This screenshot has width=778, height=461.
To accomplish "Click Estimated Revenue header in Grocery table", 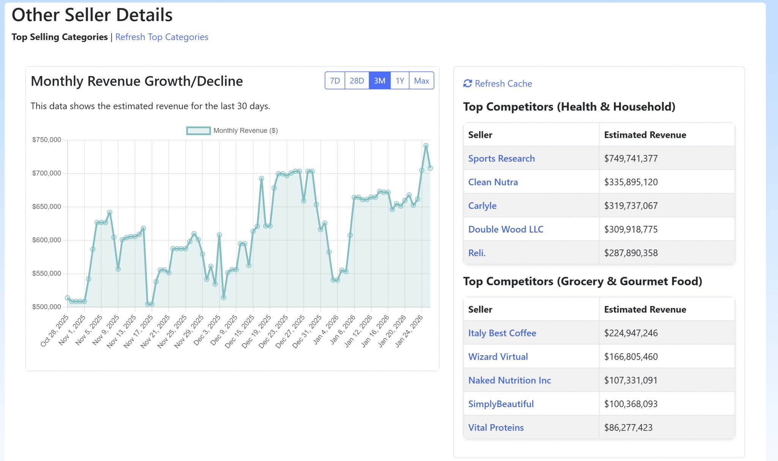I will 645,309.
